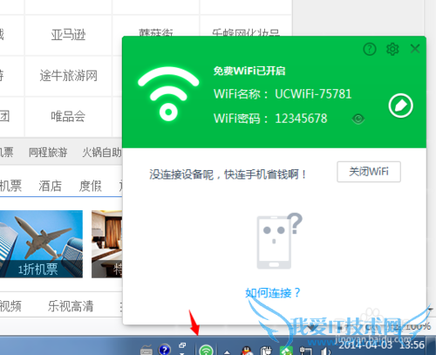Click the blue help question icon in taskbar
The image size is (436, 355).
165,349
